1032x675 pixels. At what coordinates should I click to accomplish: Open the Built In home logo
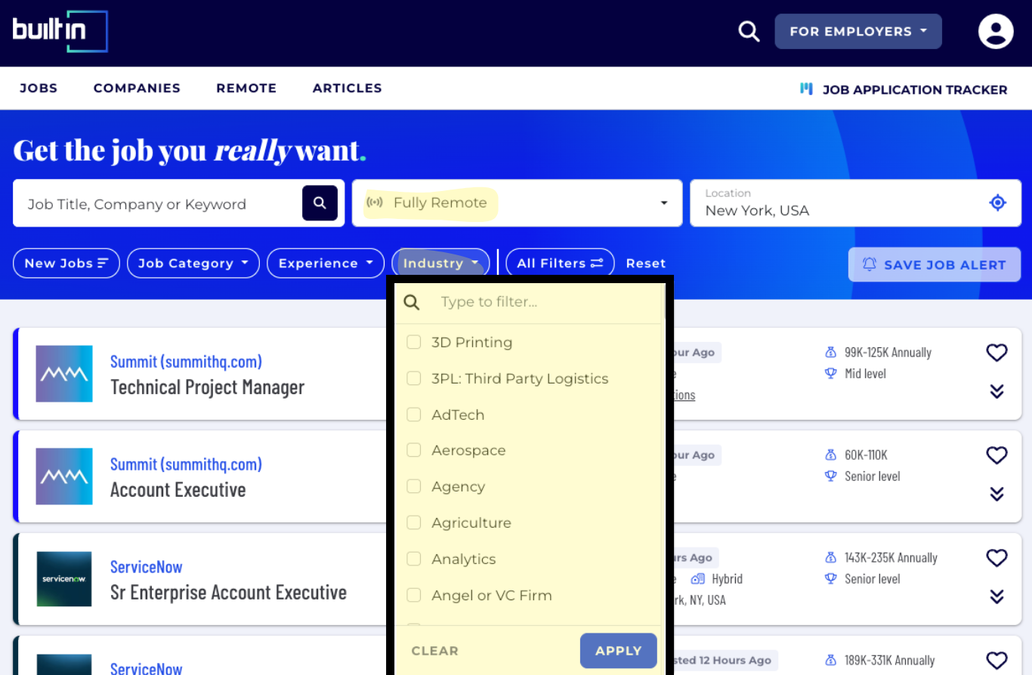(60, 31)
